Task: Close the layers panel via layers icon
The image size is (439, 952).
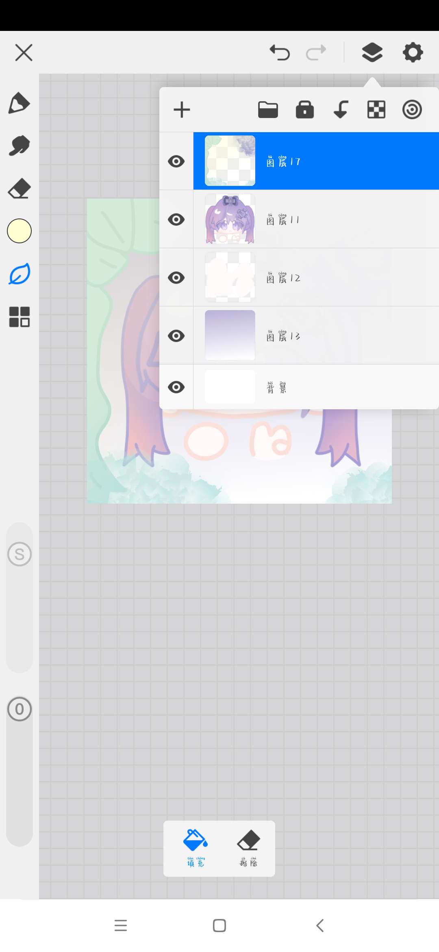Action: 372,52
